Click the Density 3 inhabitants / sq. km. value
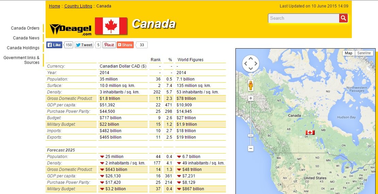The width and height of the screenshot is (378, 194). 119,92
